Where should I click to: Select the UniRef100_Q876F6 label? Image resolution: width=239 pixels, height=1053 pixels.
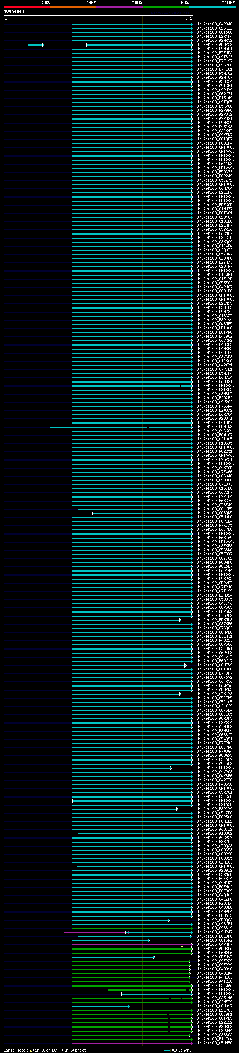pyautogui.click(x=214, y=624)
